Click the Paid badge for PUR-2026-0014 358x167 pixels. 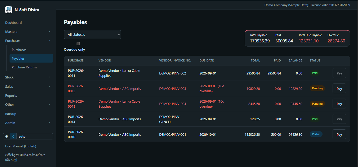pos(315,119)
